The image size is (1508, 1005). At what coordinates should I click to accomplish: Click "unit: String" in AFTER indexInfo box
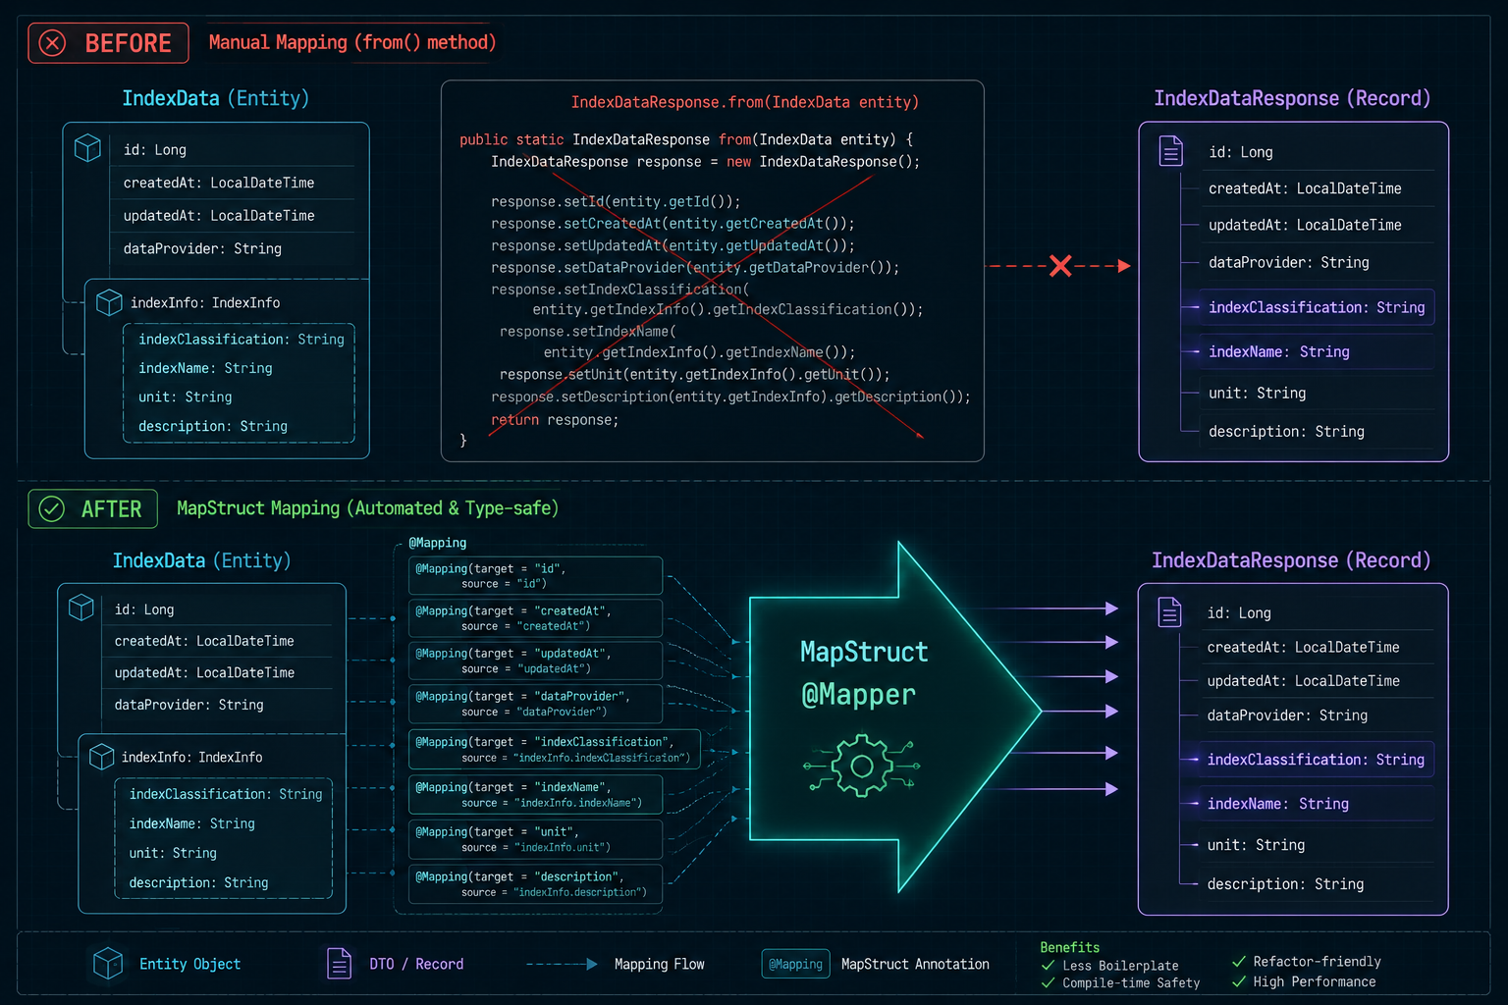(x=173, y=853)
